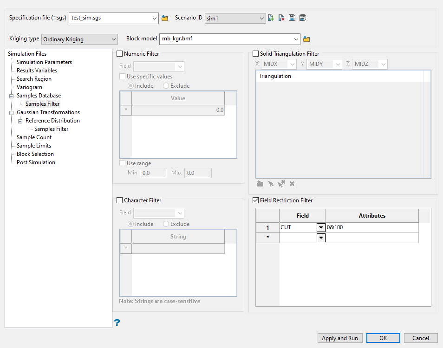Open the blue help question mark
Screen dimensions: 443x348
(117, 322)
